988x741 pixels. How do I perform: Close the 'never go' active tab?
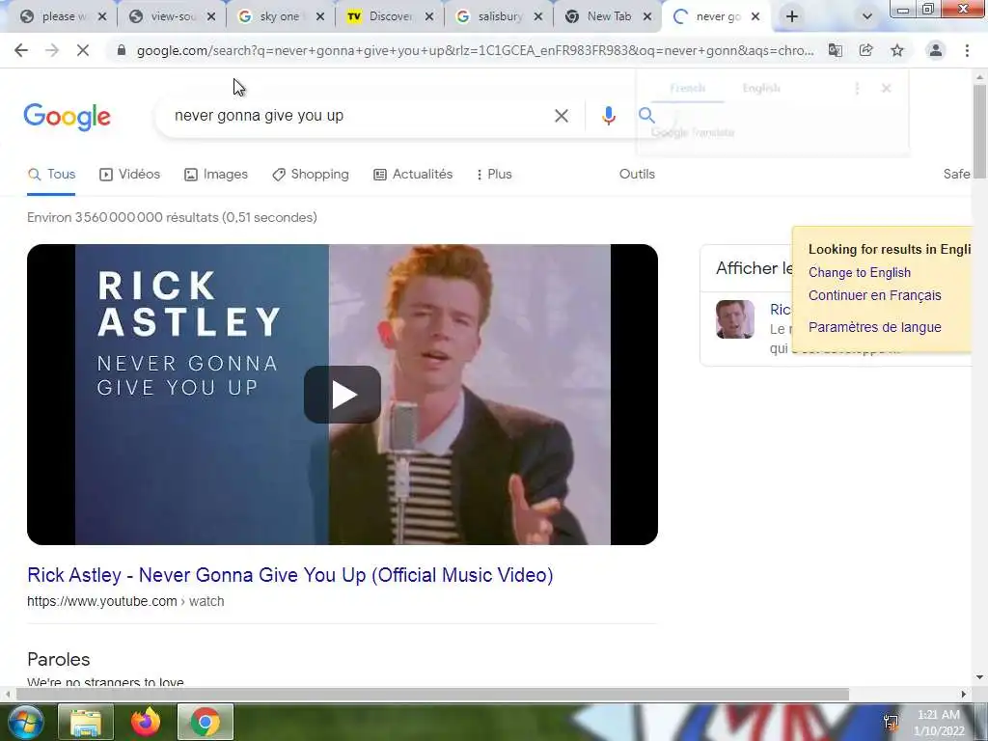point(755,17)
